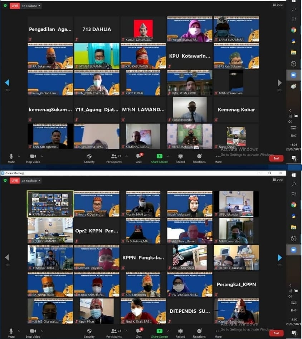Select the KPPN Pangkalan screen-share video tile

click(x=50, y=204)
